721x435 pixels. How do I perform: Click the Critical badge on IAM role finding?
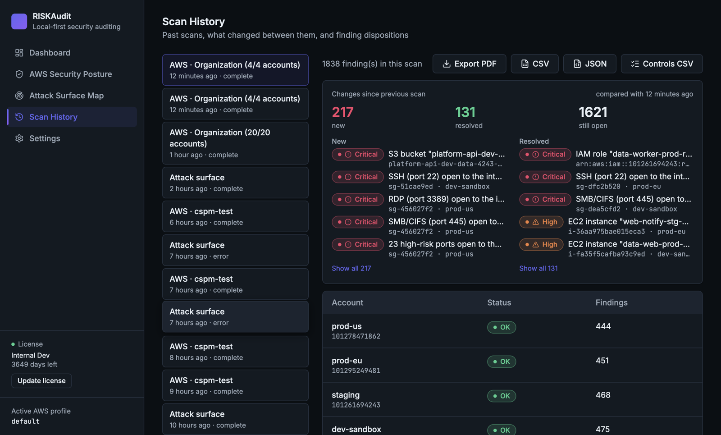(545, 154)
